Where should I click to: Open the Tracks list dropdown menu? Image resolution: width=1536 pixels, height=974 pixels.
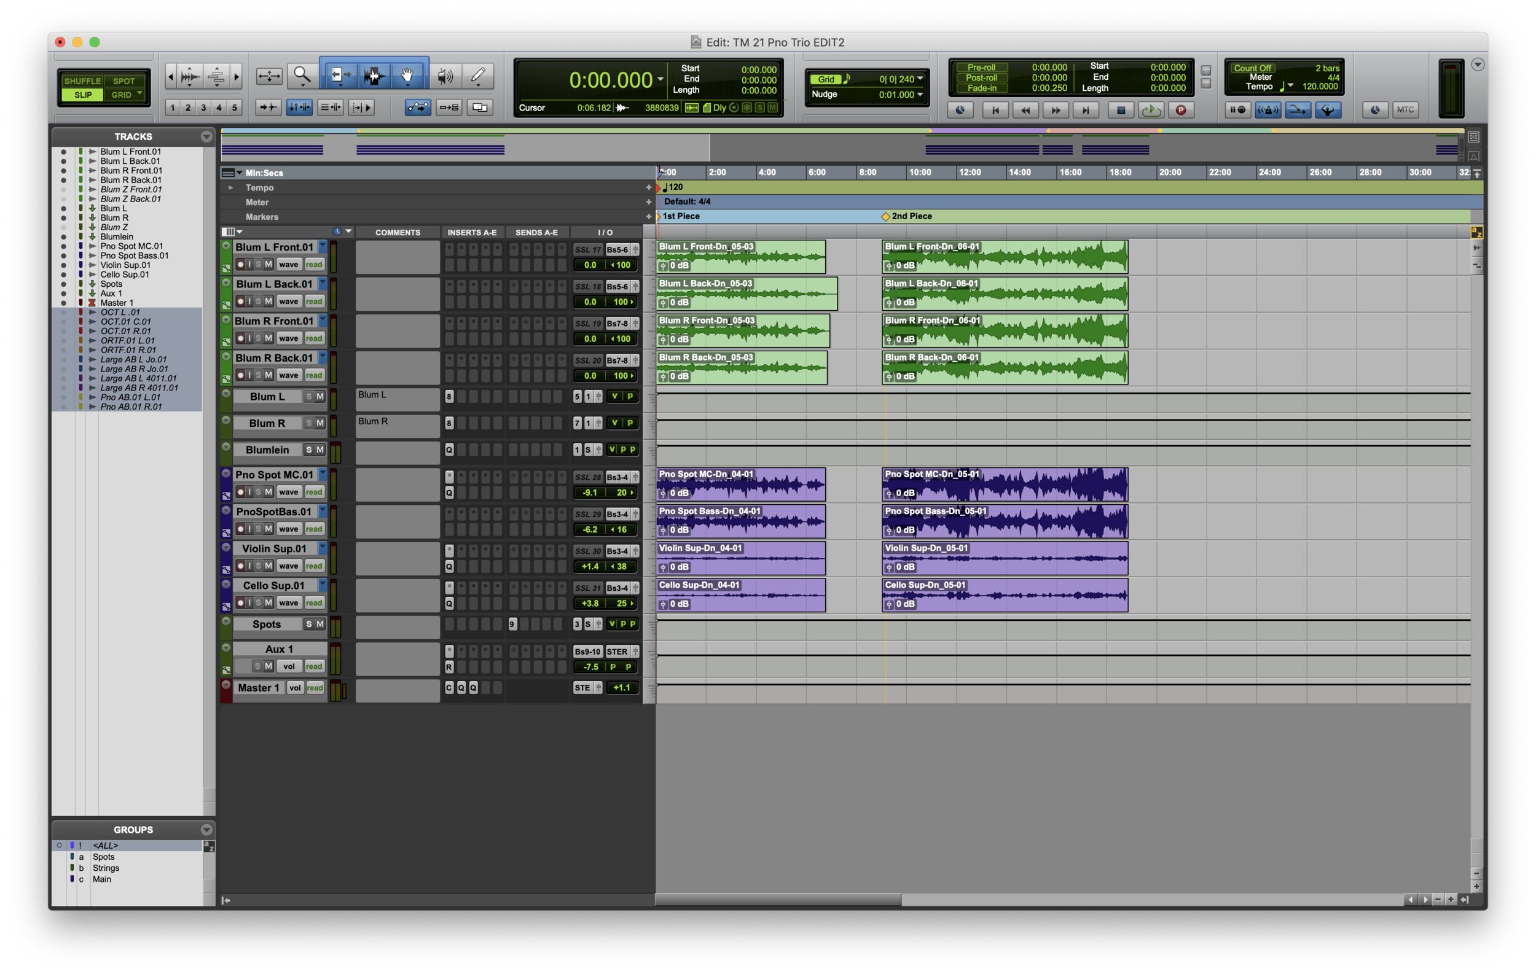pyautogui.click(x=206, y=136)
